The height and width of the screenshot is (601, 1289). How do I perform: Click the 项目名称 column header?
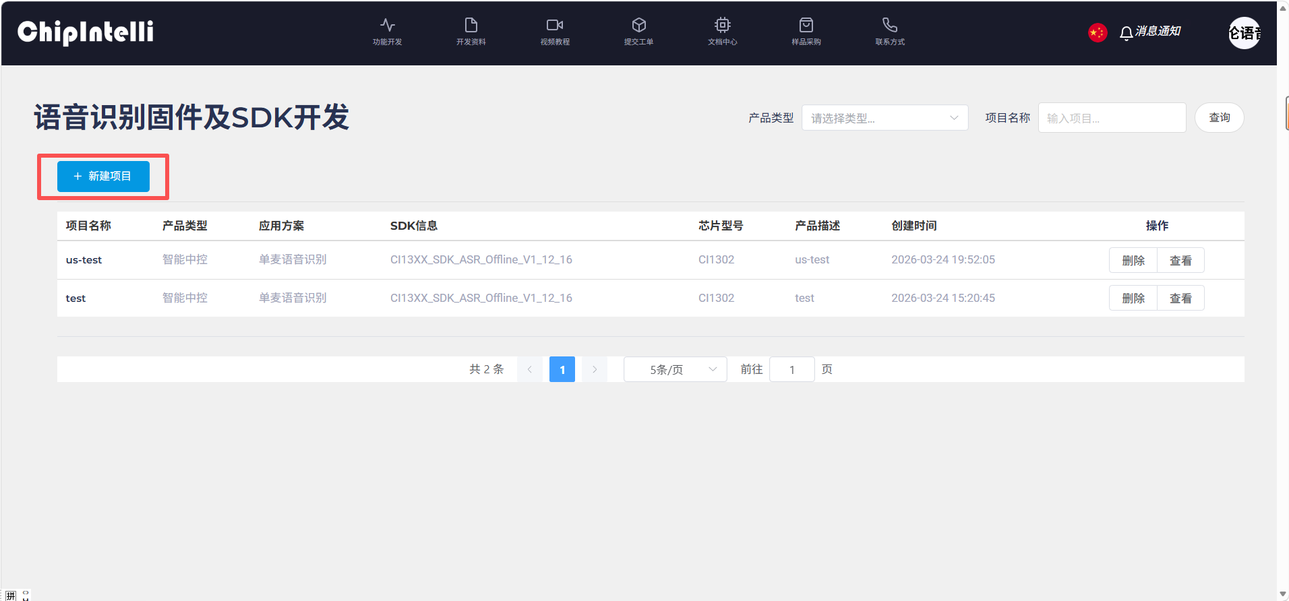[x=88, y=226]
